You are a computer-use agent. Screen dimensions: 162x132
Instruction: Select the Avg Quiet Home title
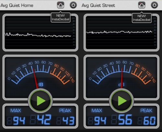click(x=17, y=5)
